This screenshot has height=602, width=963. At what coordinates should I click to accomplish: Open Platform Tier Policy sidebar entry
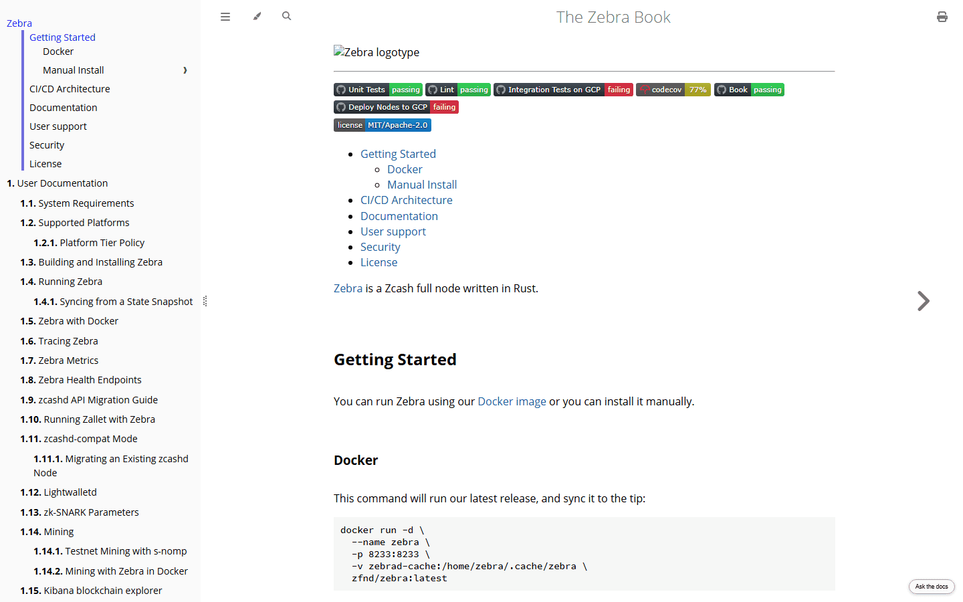coord(89,243)
